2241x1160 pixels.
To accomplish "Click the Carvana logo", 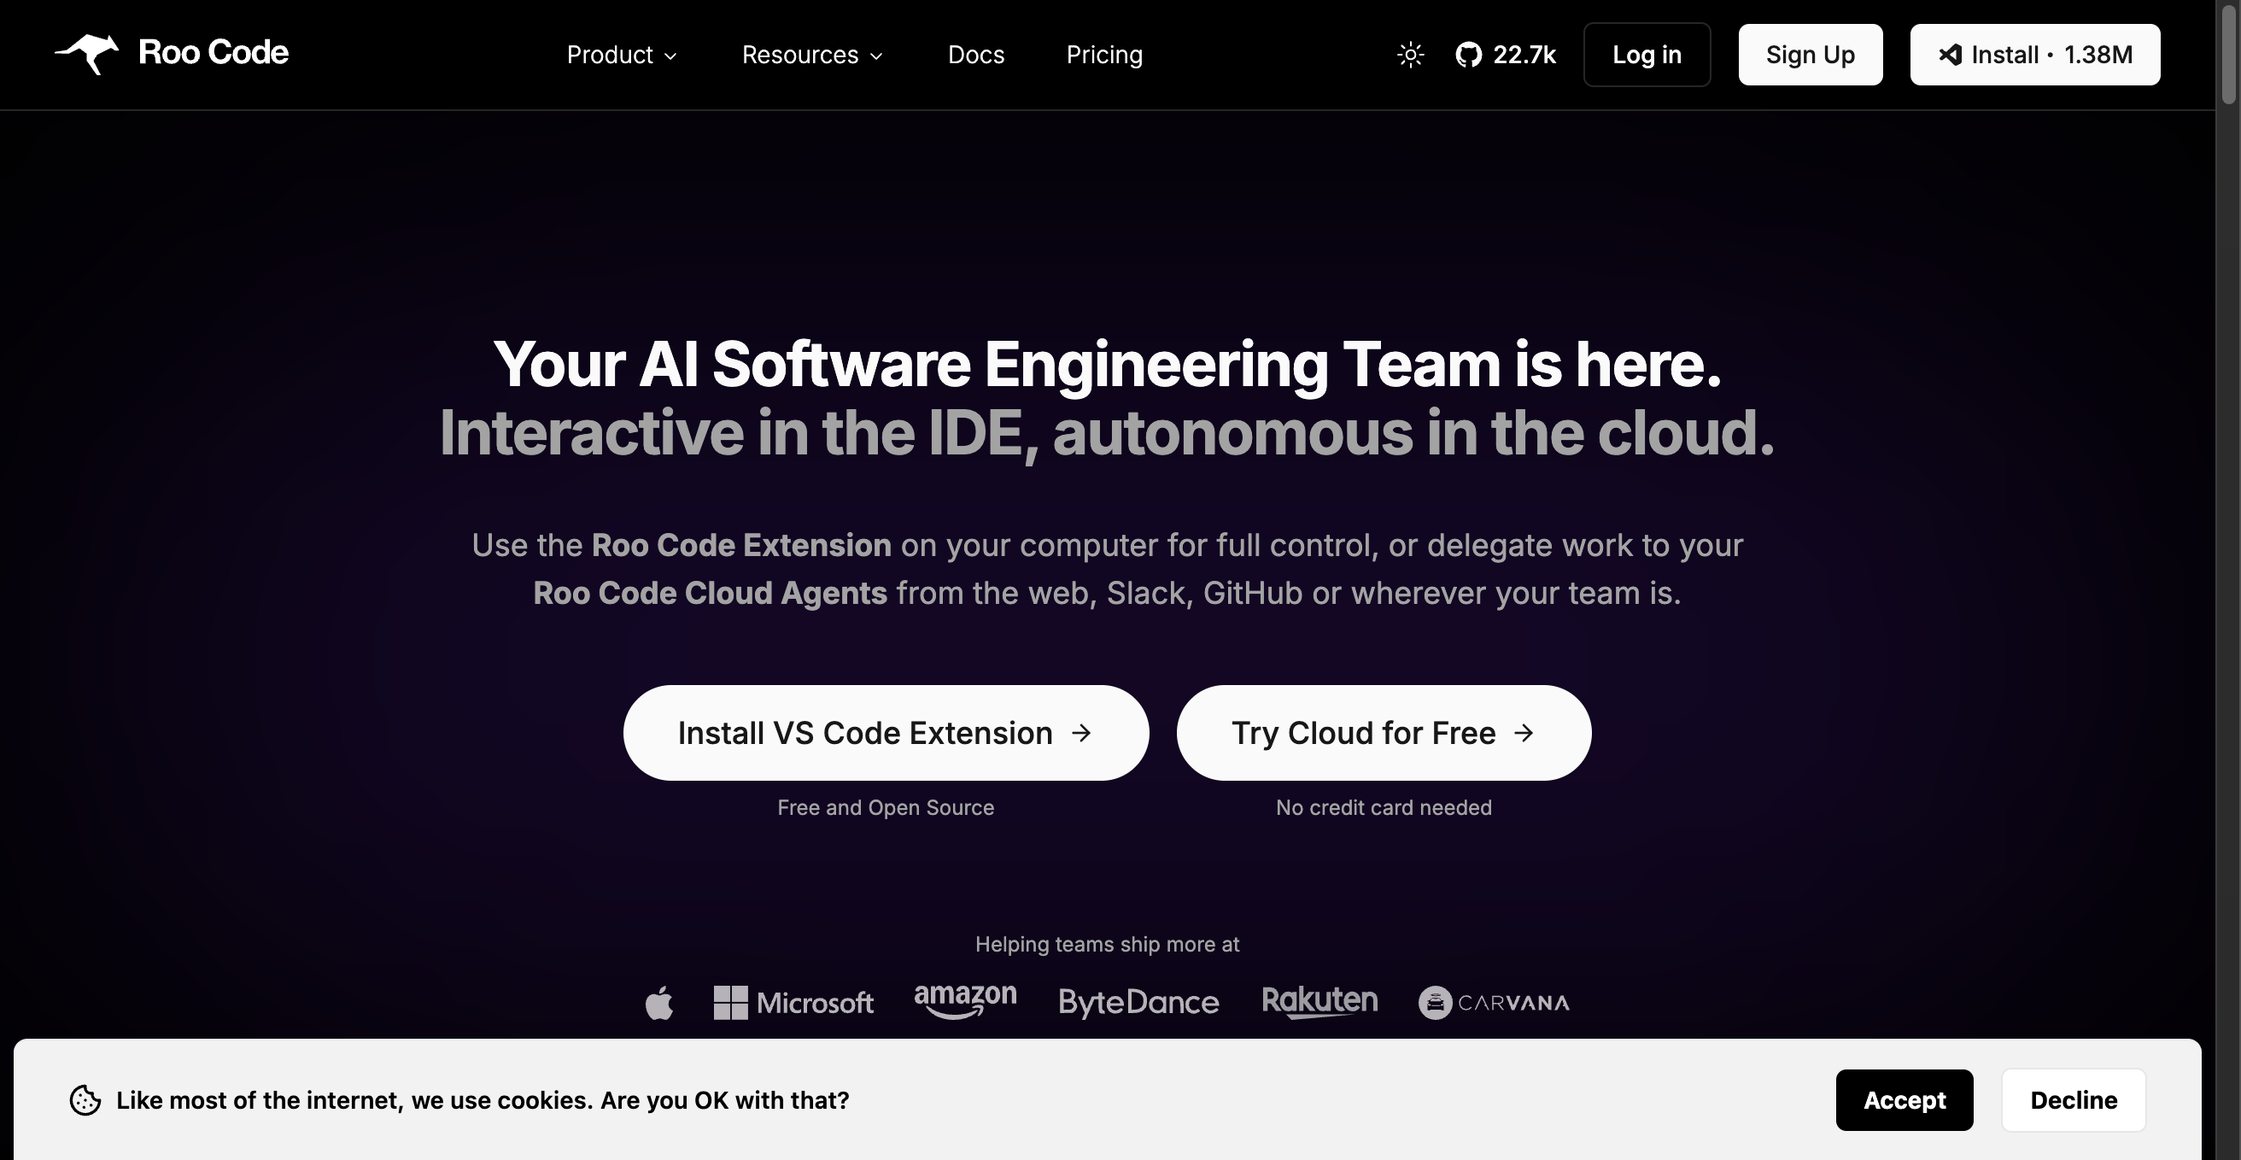I will (x=1494, y=1003).
